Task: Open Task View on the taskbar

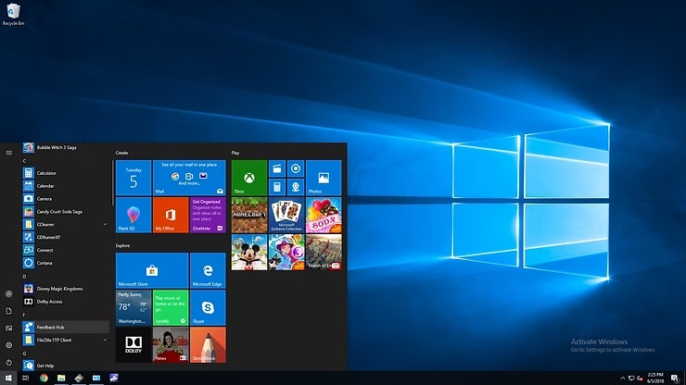Action: (25, 378)
